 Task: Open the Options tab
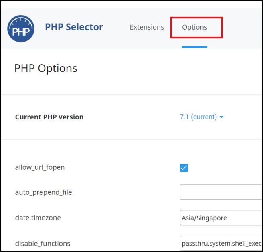click(194, 27)
